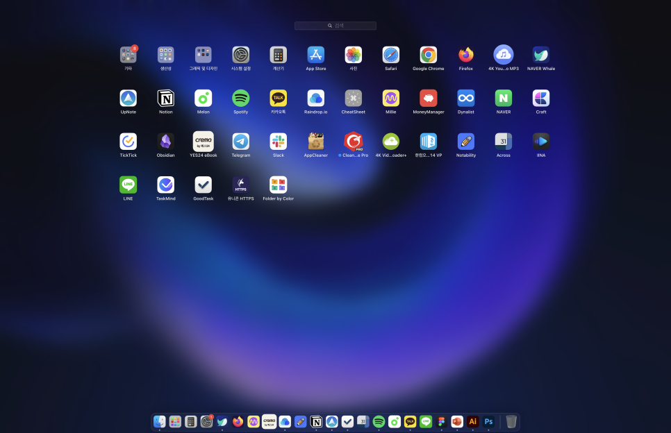The width and height of the screenshot is (671, 433).
Task: Open the AppCleaner app
Action: click(x=316, y=142)
